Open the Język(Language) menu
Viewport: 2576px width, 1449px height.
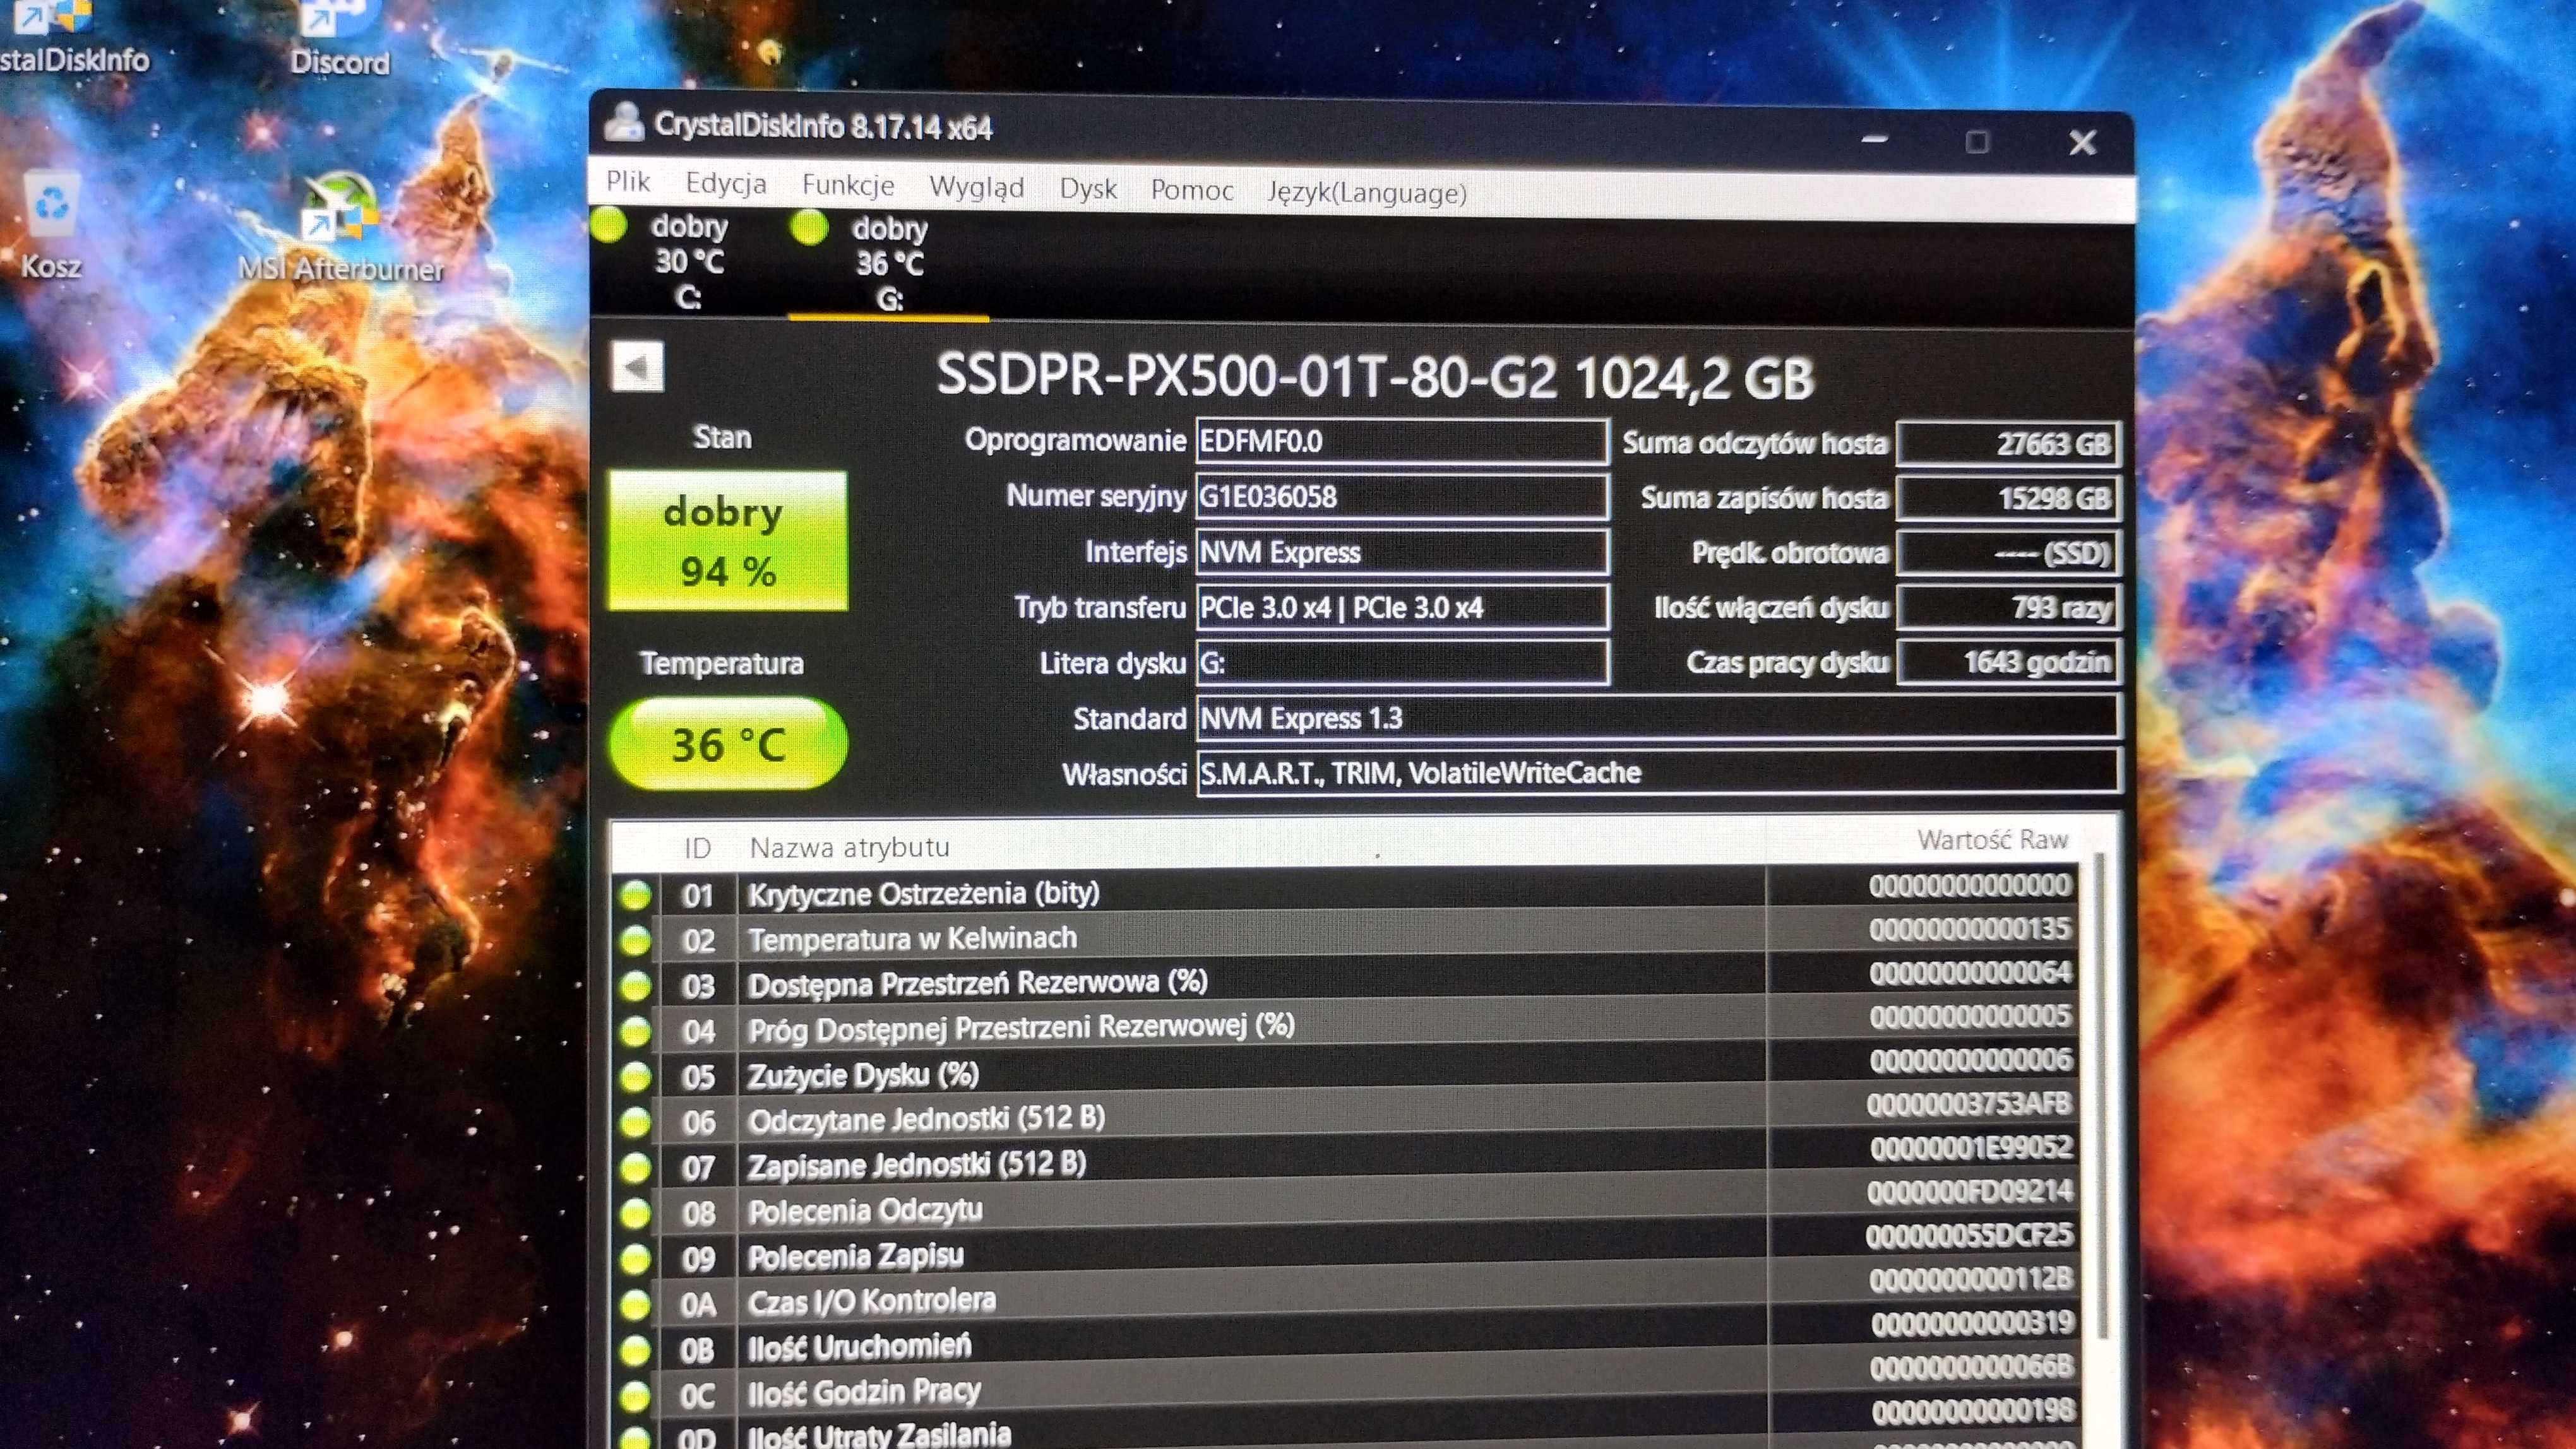[x=1367, y=192]
